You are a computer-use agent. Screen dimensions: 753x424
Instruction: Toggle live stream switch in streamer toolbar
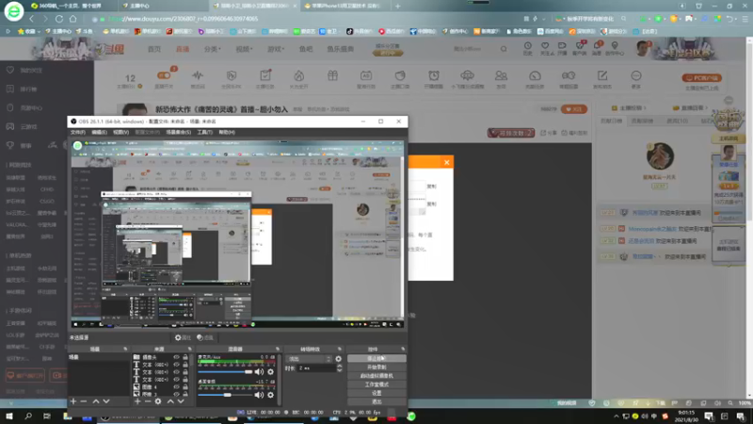coord(164,75)
